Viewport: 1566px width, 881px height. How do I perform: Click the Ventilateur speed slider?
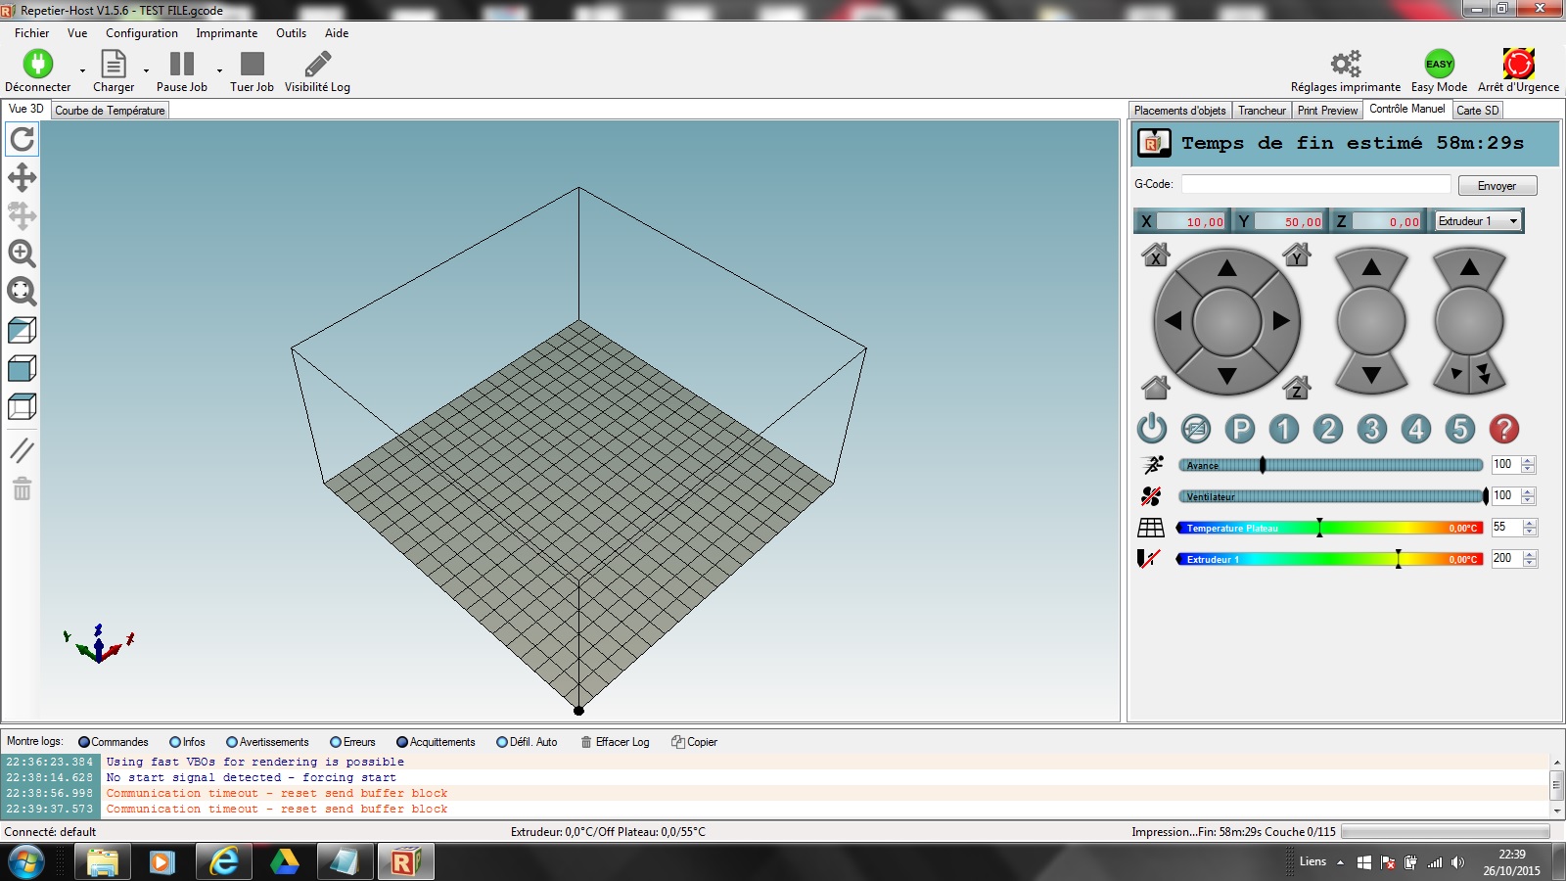pyautogui.click(x=1331, y=496)
